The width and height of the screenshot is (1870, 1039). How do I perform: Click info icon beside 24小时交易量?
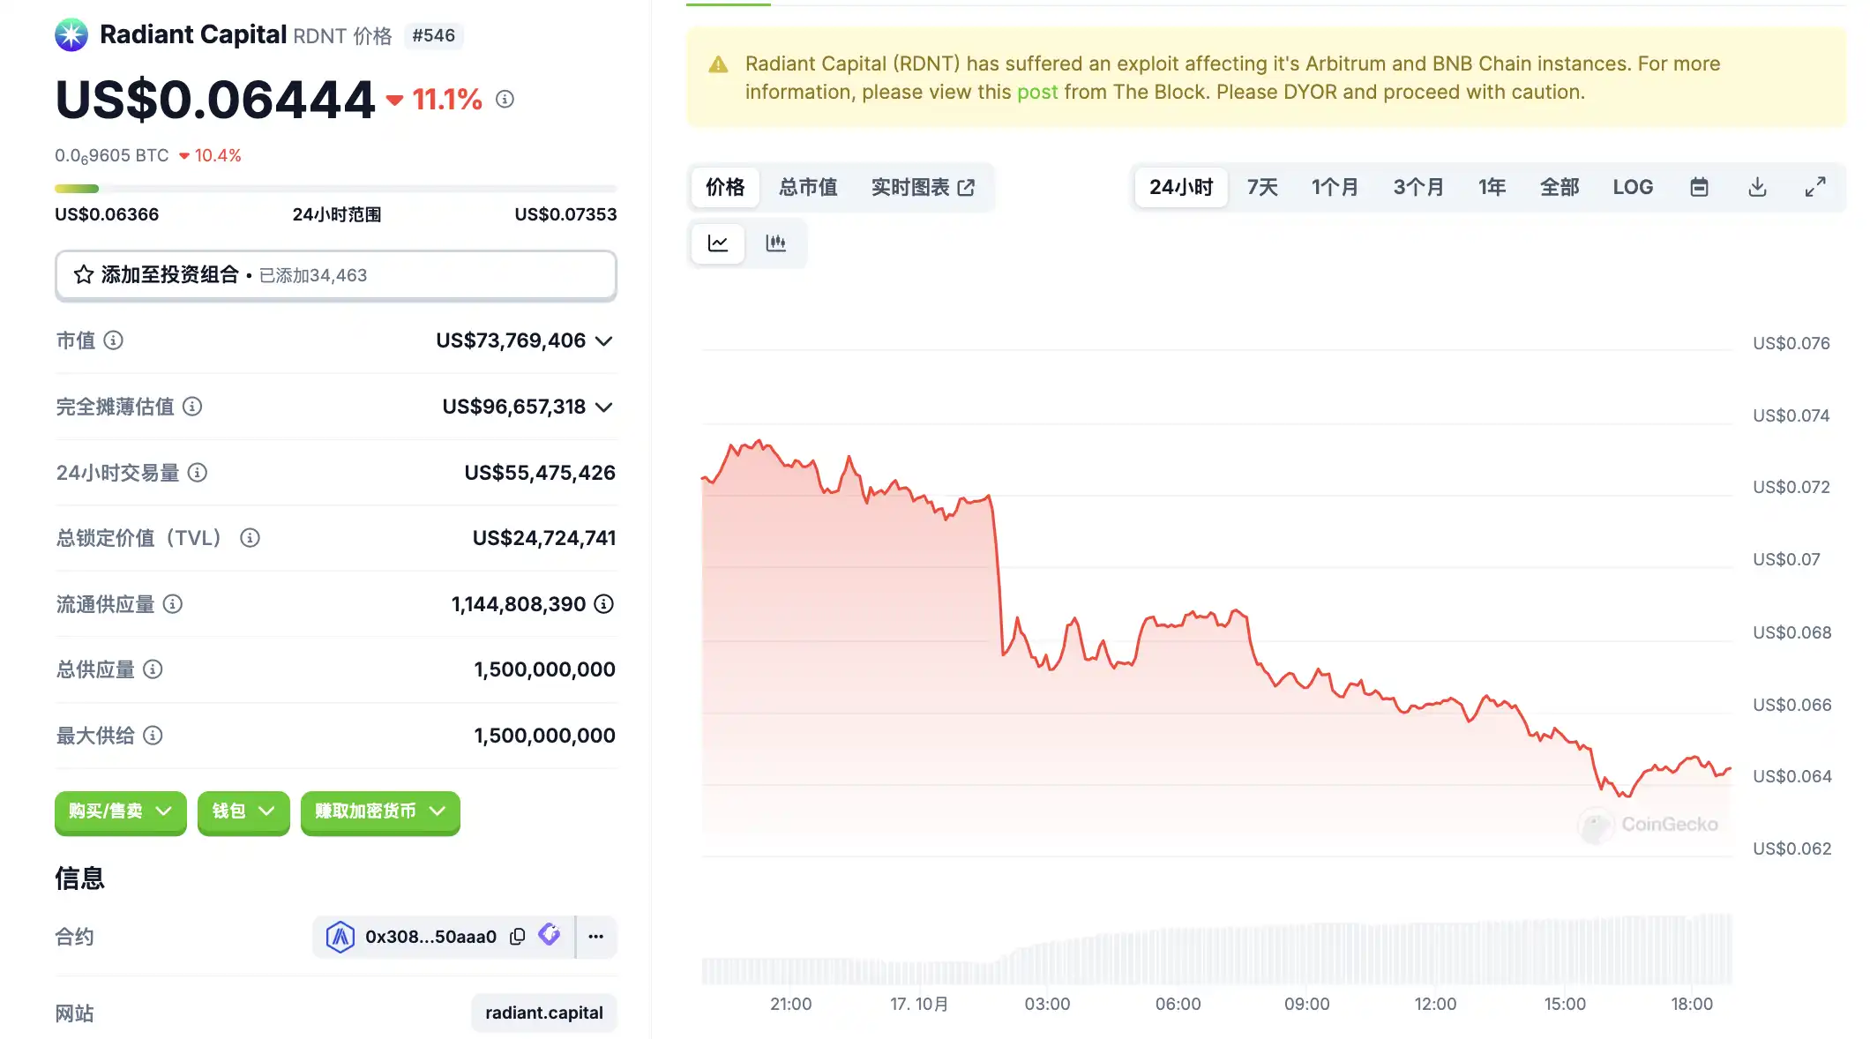point(198,473)
